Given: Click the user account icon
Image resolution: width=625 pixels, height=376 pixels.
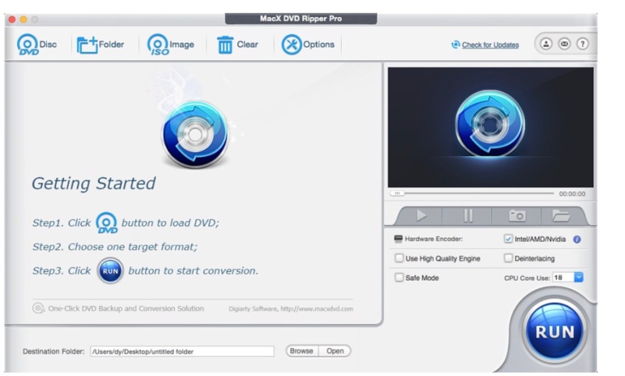Looking at the screenshot, I should [546, 44].
